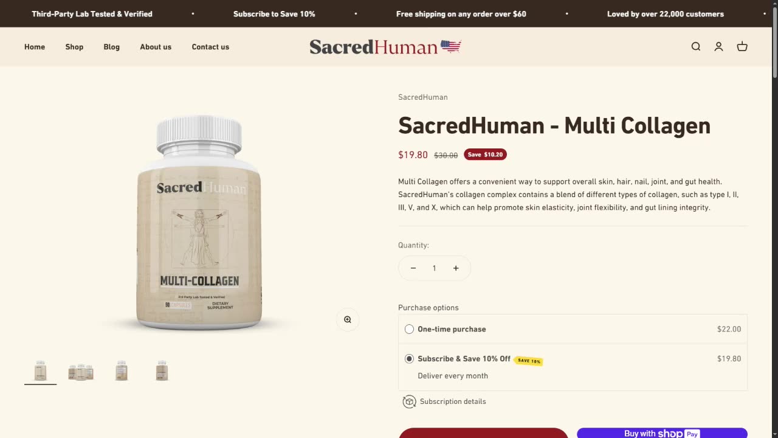Increase quantity with the plus icon
This screenshot has height=438, width=778.
pyautogui.click(x=456, y=268)
